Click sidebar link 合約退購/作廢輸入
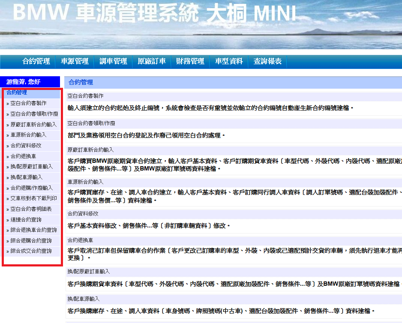Viewport: 402px width, 323px height. tap(32, 188)
